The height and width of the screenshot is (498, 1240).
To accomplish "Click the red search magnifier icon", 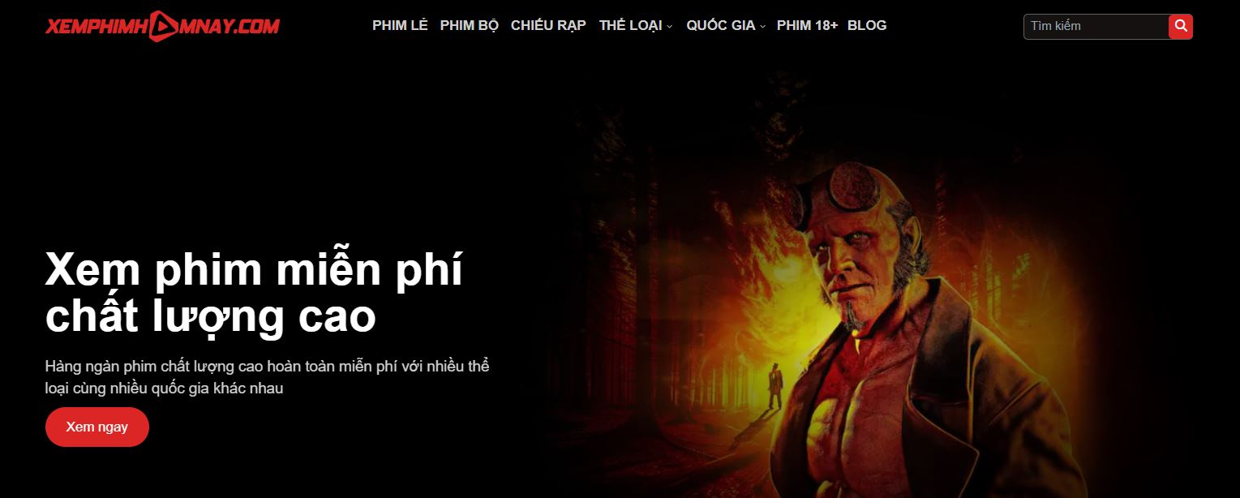I will tap(1181, 26).
